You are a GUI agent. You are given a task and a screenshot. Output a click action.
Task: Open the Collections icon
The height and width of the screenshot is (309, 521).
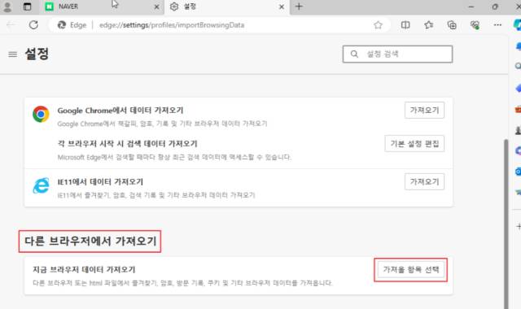pyautogui.click(x=452, y=25)
